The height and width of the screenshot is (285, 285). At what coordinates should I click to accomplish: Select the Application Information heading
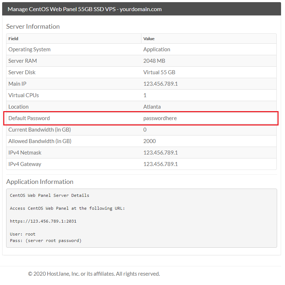[x=40, y=182]
